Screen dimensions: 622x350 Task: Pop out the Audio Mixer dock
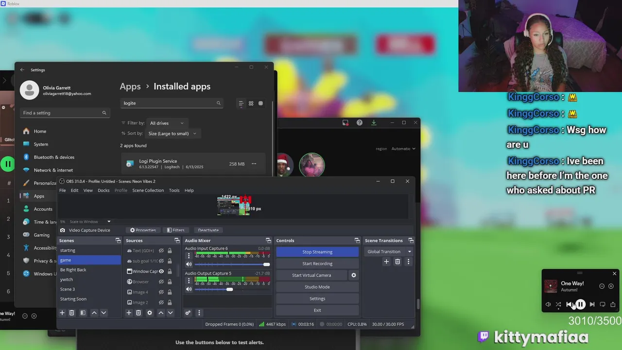click(x=268, y=241)
